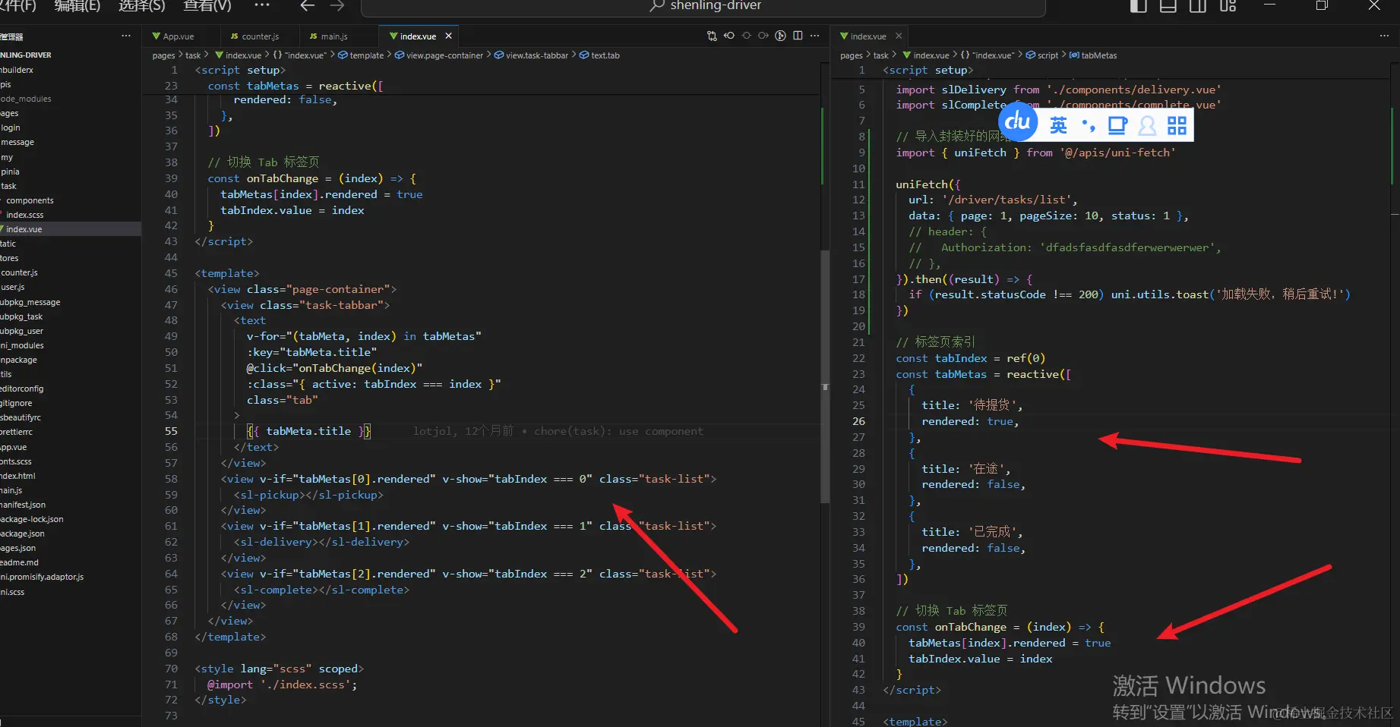This screenshot has width=1400, height=727.
Task: Open more actions in the left editor group
Action: click(x=815, y=36)
